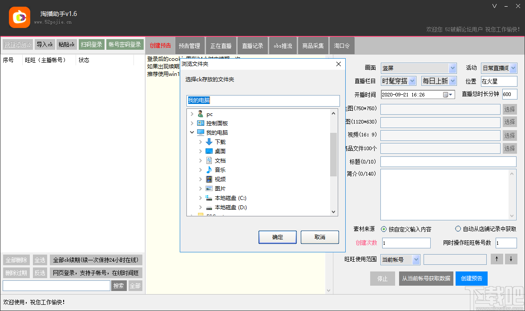Click 从当前帐号获取数据 button
This screenshot has width=525, height=311.
[x=426, y=278]
